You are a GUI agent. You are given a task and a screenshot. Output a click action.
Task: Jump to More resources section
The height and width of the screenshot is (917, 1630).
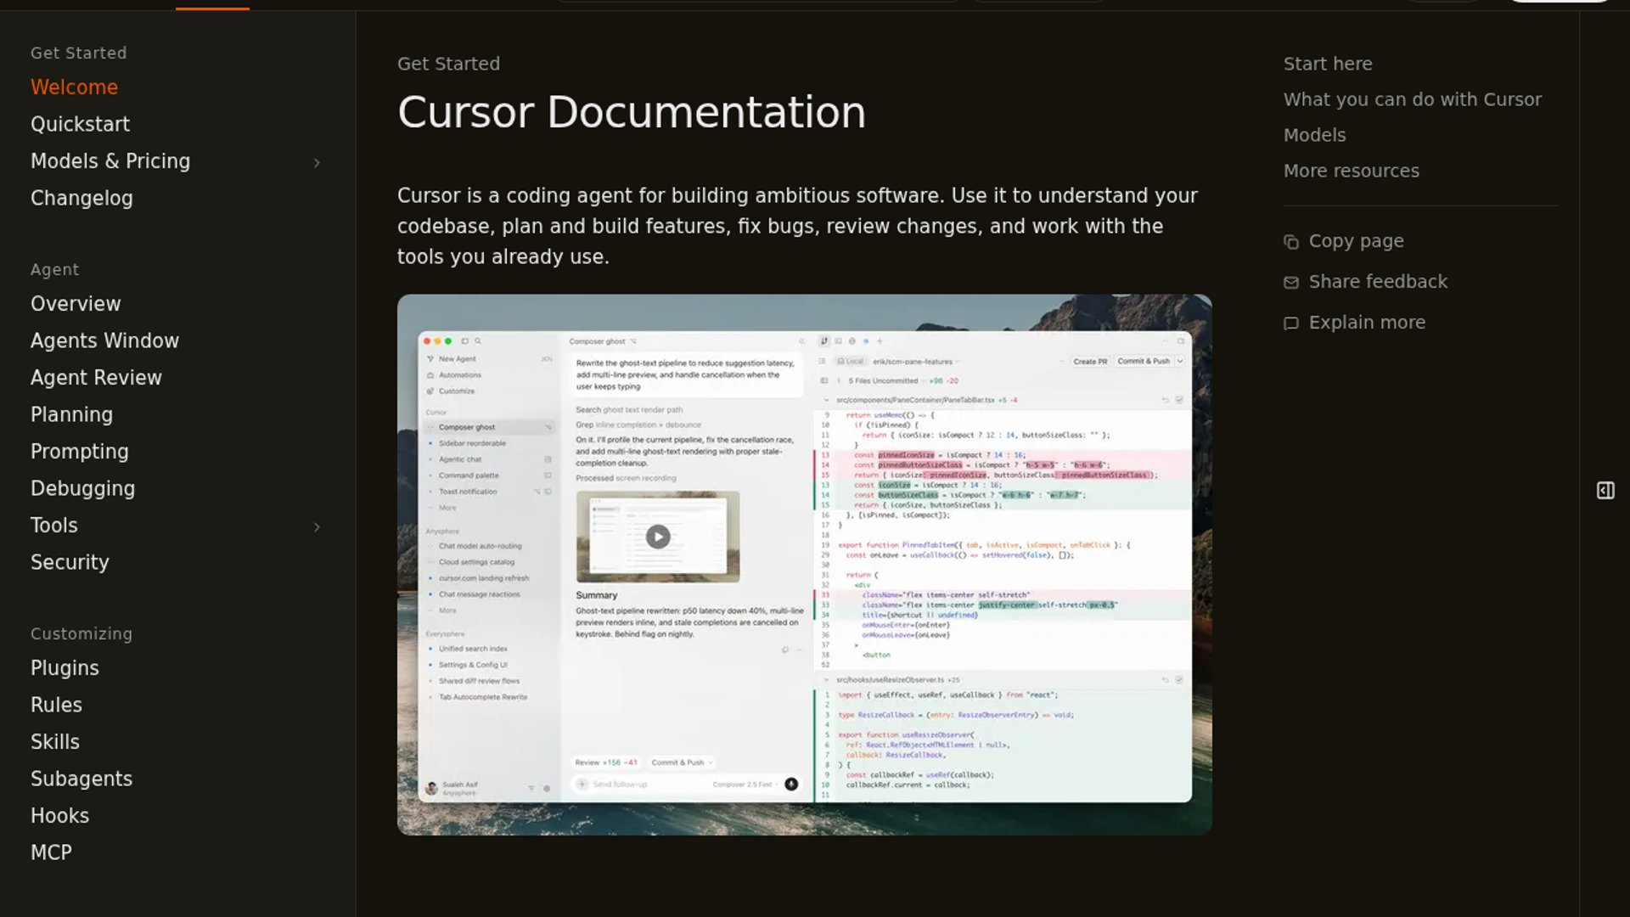tap(1352, 171)
